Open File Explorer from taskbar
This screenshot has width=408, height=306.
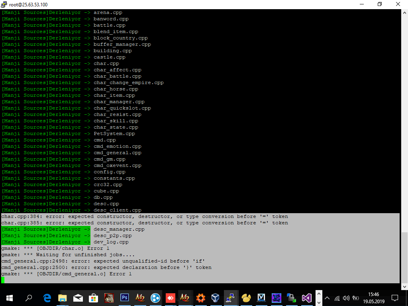(x=63, y=298)
